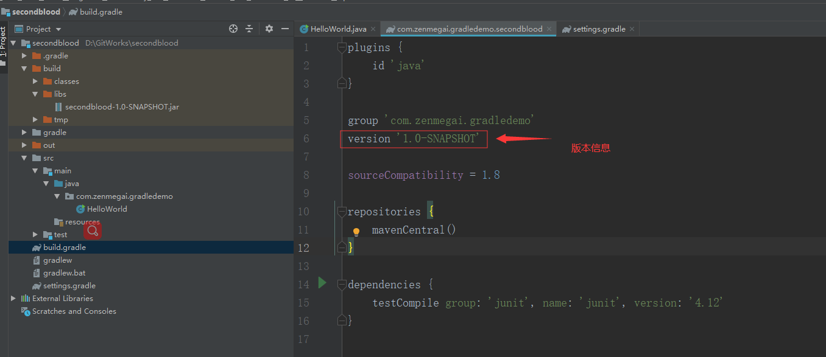Collapse the main folder arrow
The height and width of the screenshot is (357, 826).
pos(35,171)
